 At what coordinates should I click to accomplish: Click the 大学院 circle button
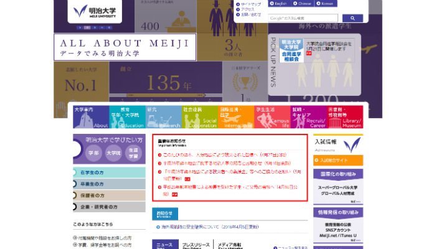pyautogui.click(x=113, y=153)
